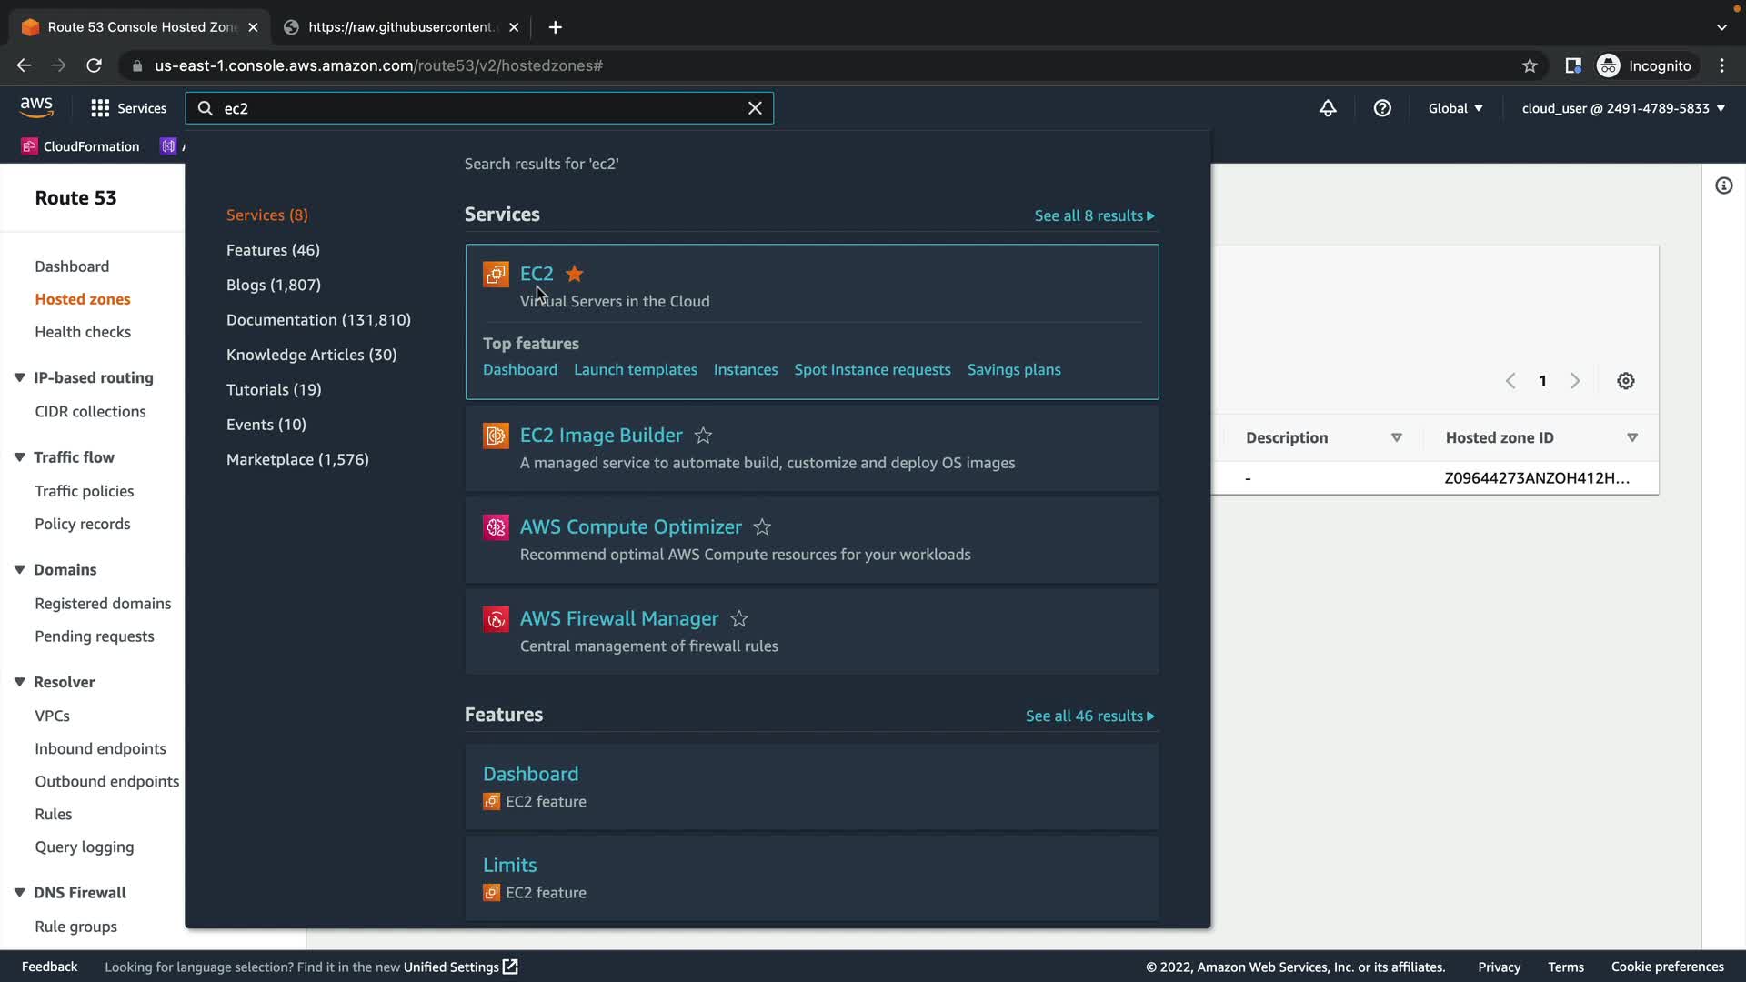1746x982 pixels.
Task: Favorite AWS Compute Optimizer with its star
Action: [762, 527]
